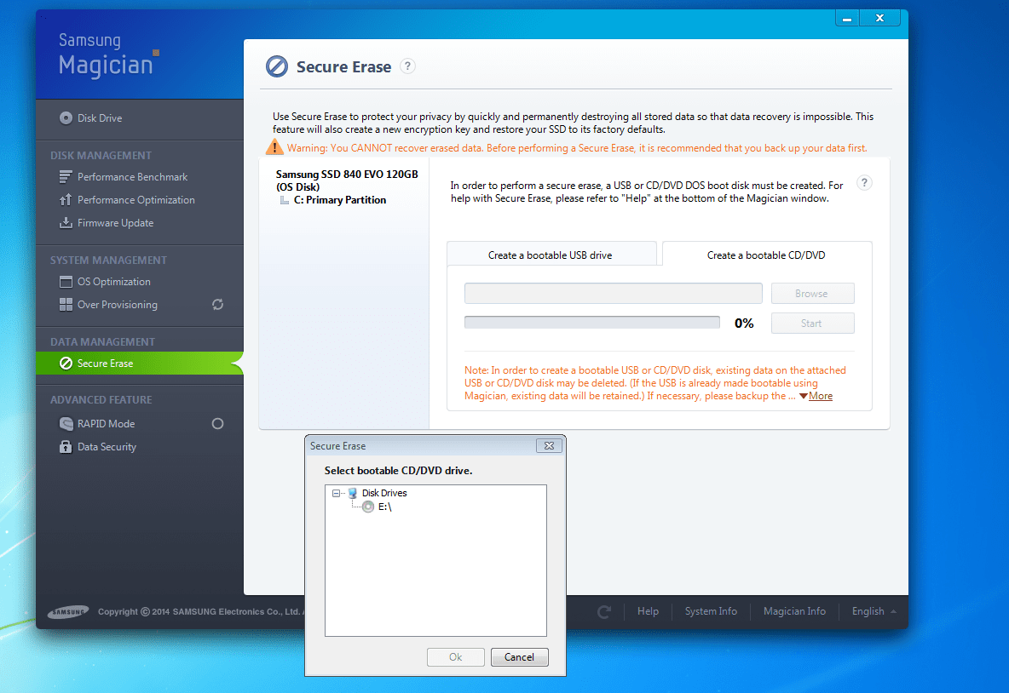Click the Disk Drives computer icon
The width and height of the screenshot is (1009, 693).
pos(353,493)
